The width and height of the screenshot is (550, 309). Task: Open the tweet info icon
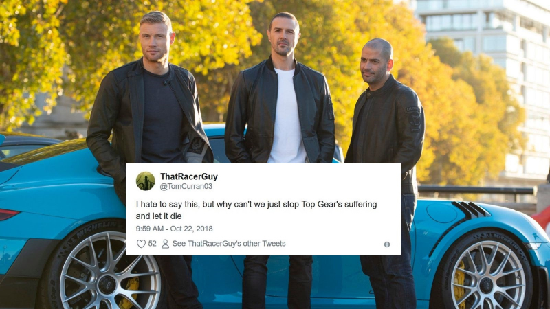tap(387, 244)
